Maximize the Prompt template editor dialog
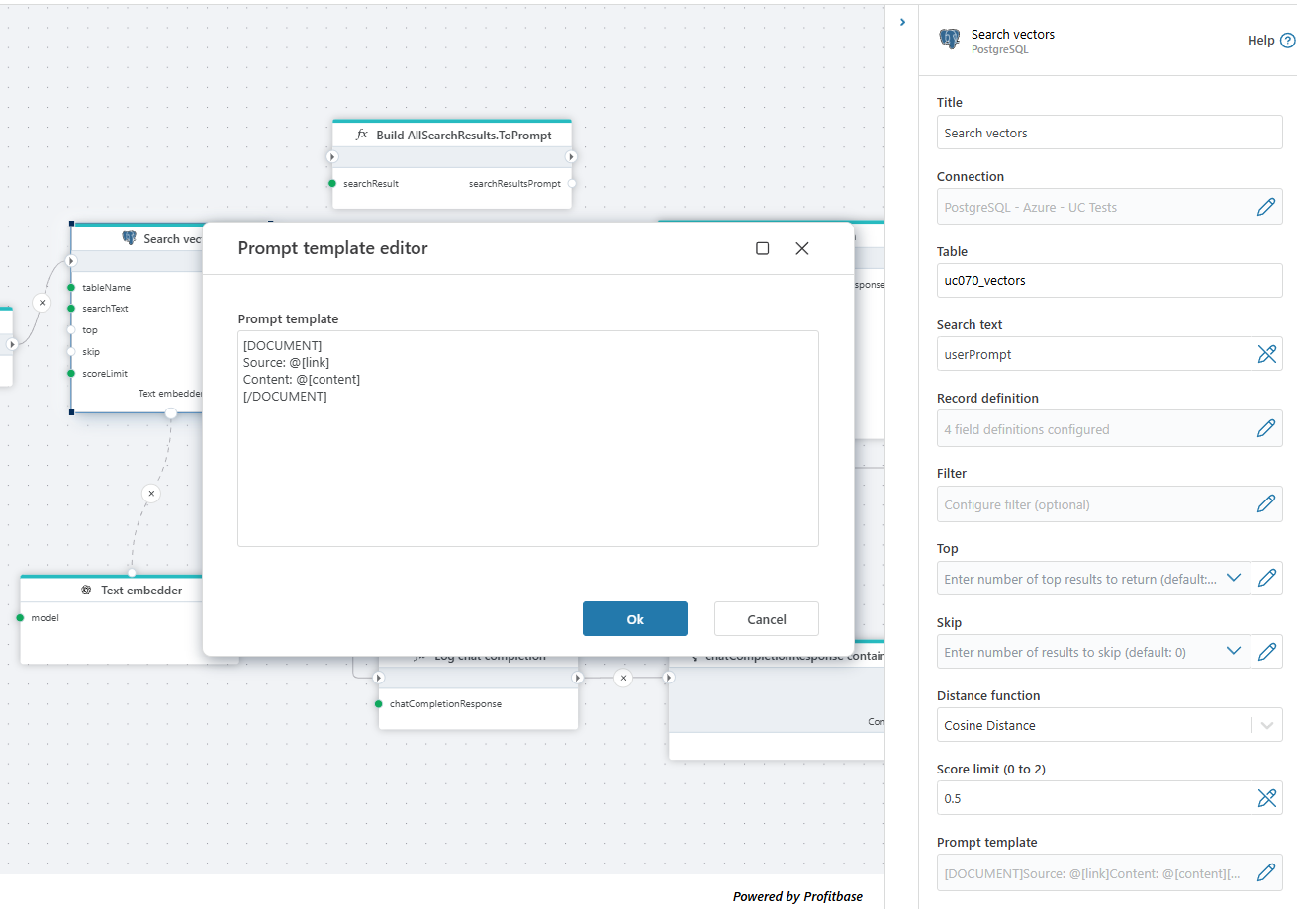This screenshot has height=909, width=1297. [x=762, y=248]
